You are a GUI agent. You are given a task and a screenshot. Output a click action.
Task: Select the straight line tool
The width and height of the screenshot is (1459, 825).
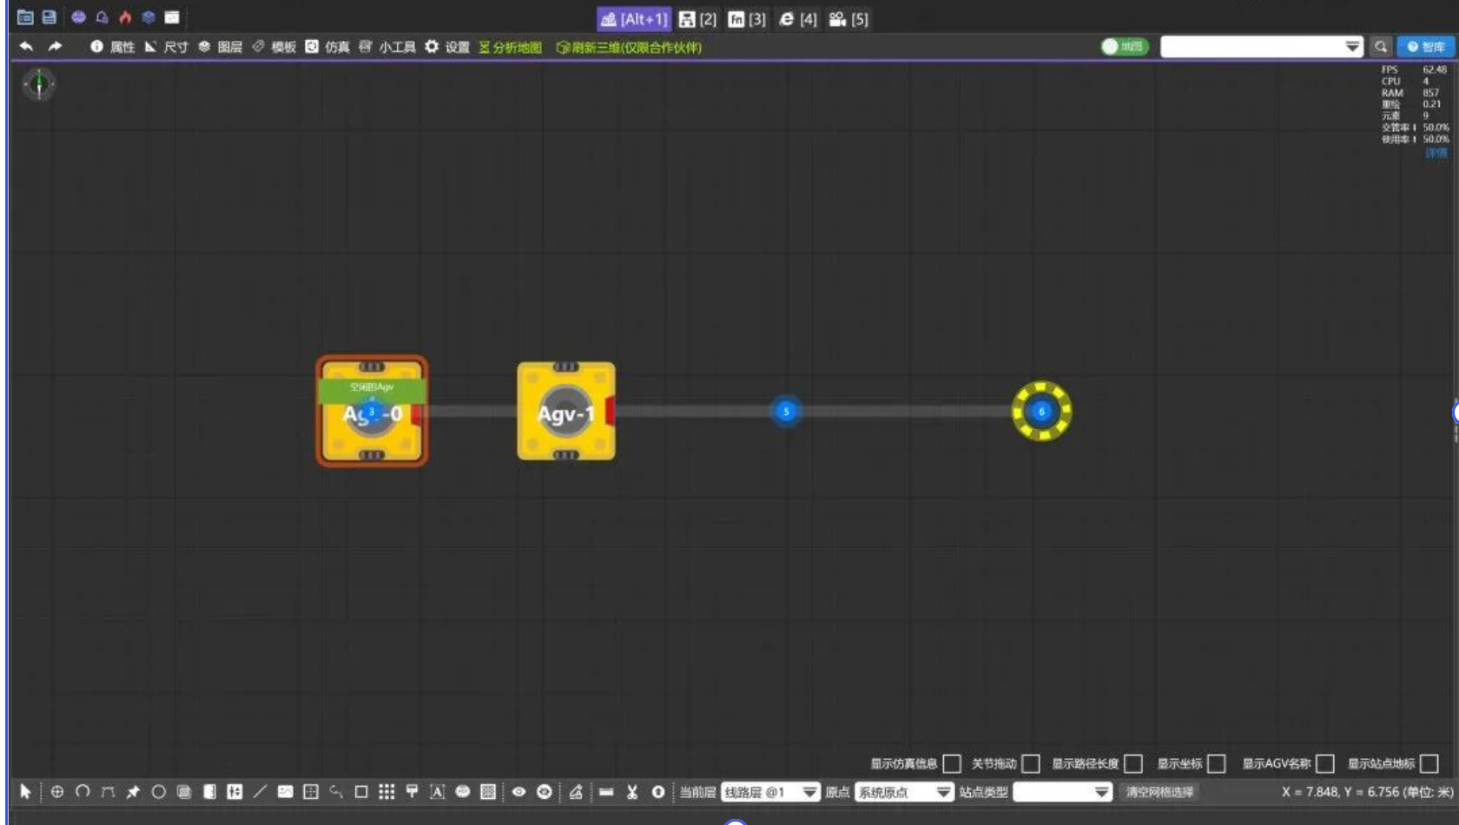point(260,792)
